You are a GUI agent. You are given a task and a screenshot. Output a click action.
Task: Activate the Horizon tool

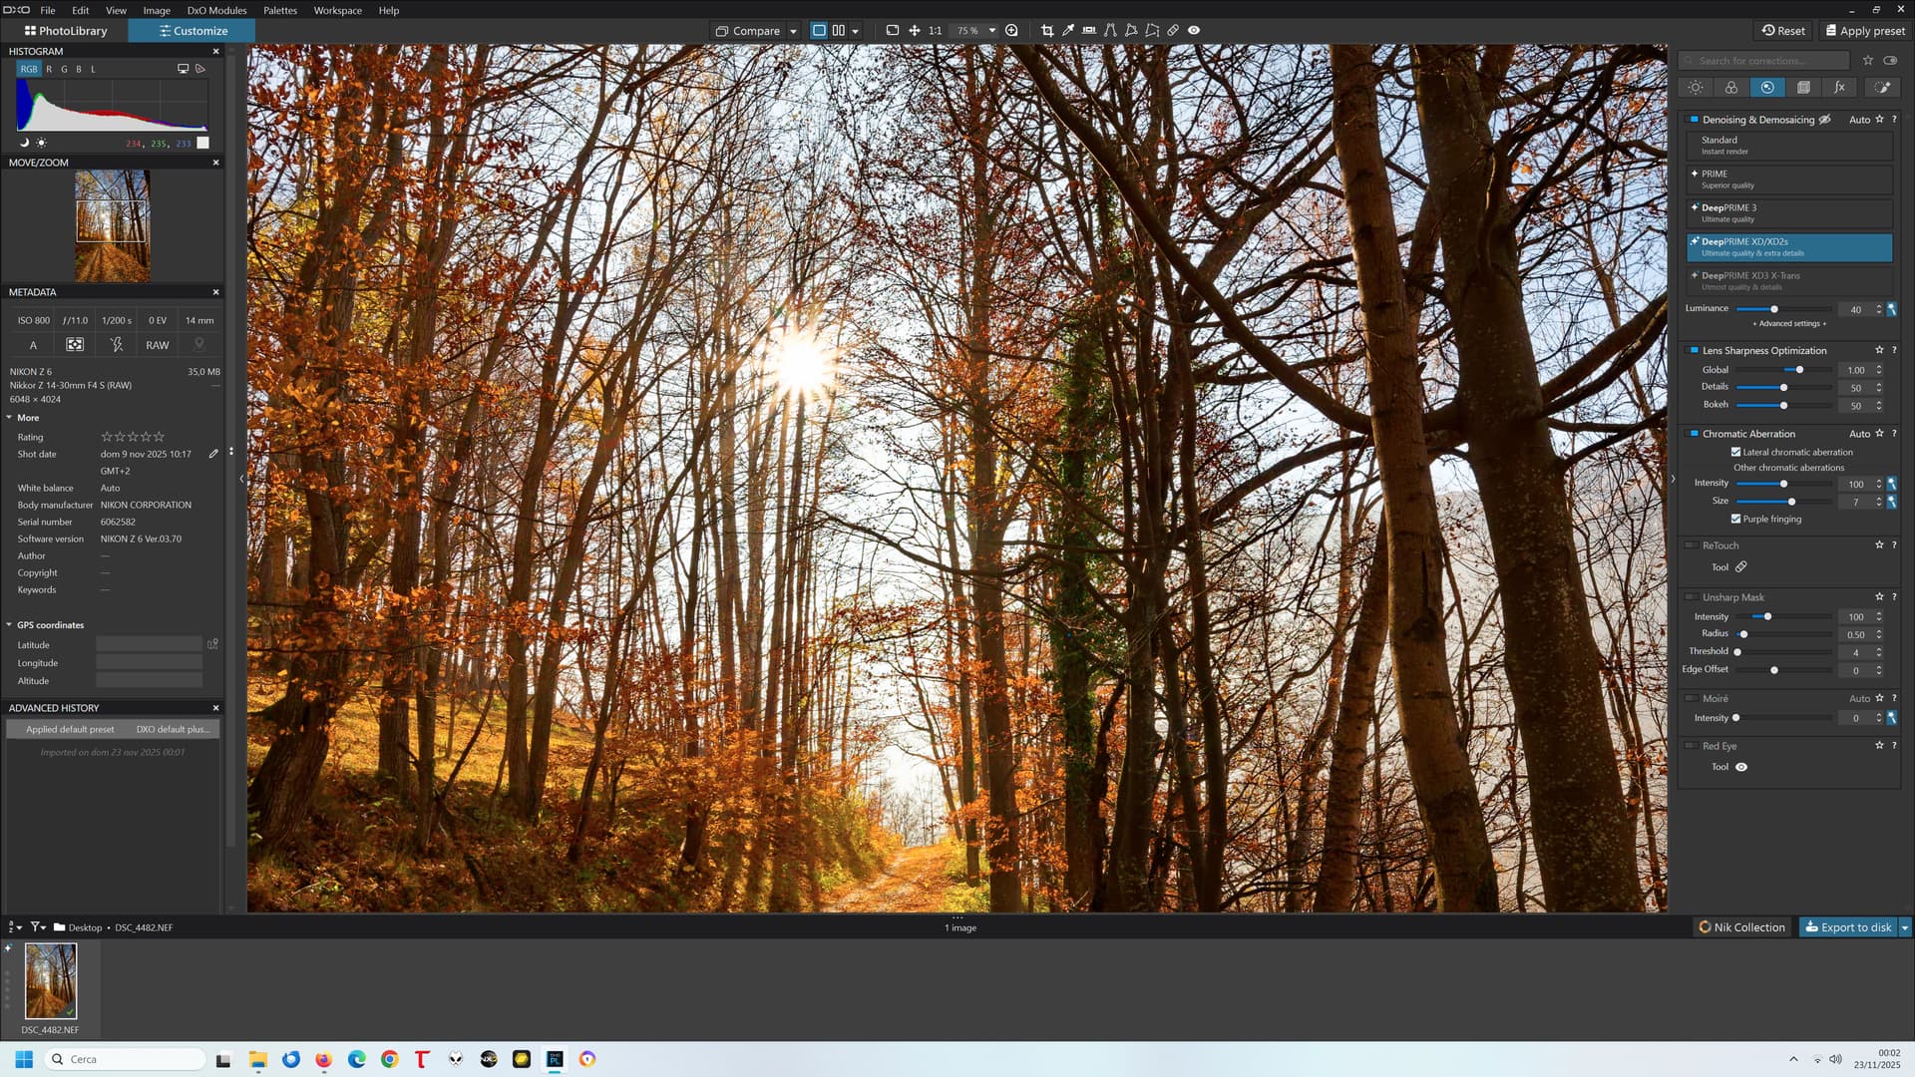pyautogui.click(x=1089, y=31)
